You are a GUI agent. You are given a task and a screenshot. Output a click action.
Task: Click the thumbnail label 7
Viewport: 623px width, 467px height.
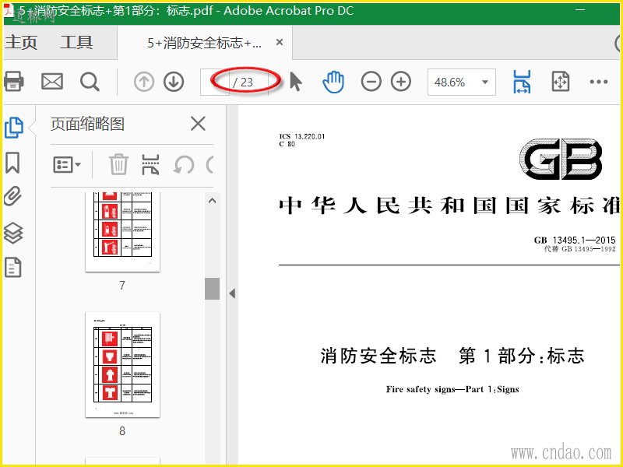tap(122, 285)
